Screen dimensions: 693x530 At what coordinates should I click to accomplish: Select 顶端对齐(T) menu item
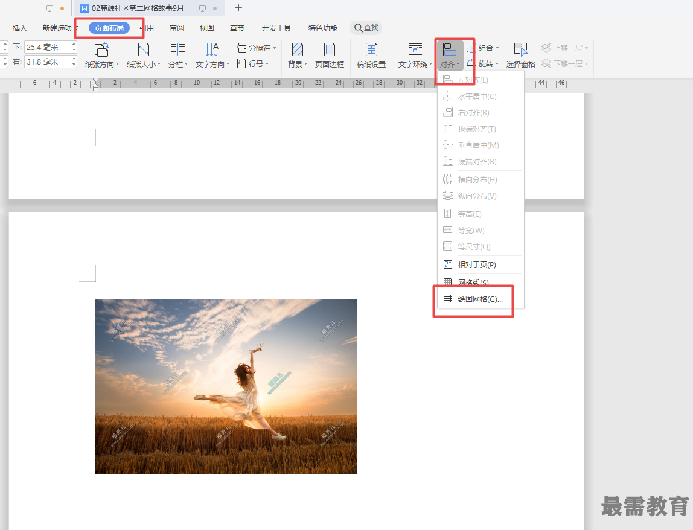[x=481, y=129]
